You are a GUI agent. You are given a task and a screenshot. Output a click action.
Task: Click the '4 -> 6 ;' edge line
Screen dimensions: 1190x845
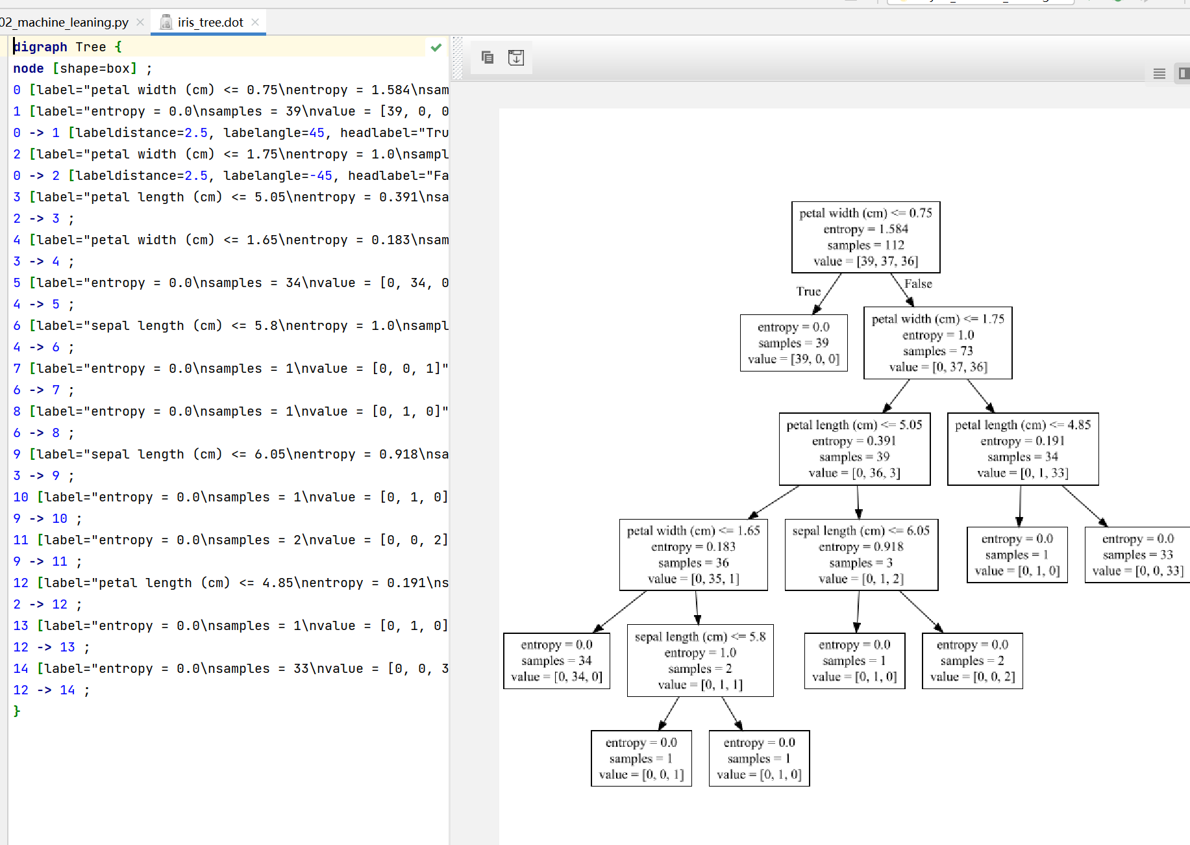coord(43,347)
